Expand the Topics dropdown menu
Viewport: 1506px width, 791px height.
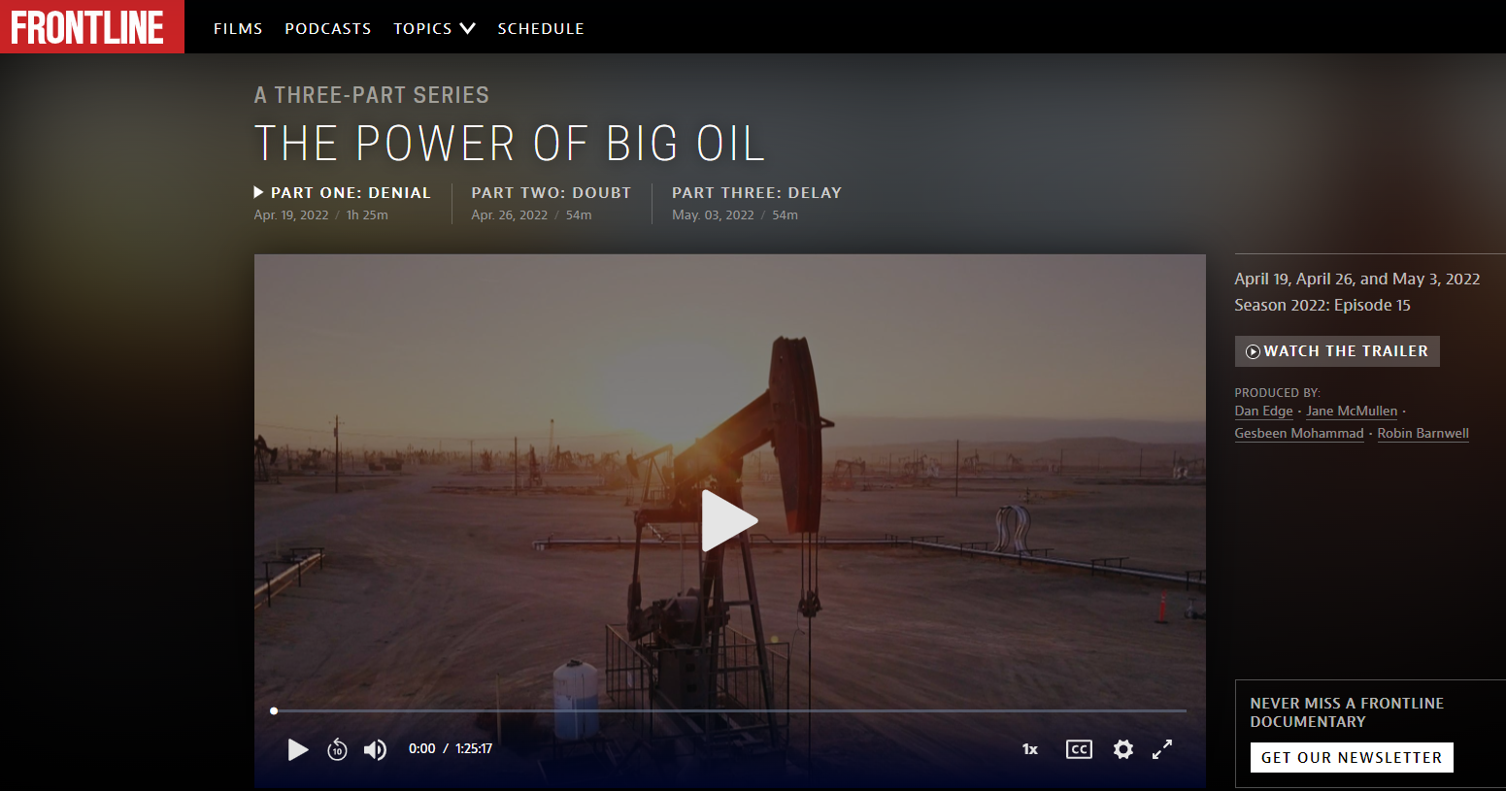coord(434,29)
